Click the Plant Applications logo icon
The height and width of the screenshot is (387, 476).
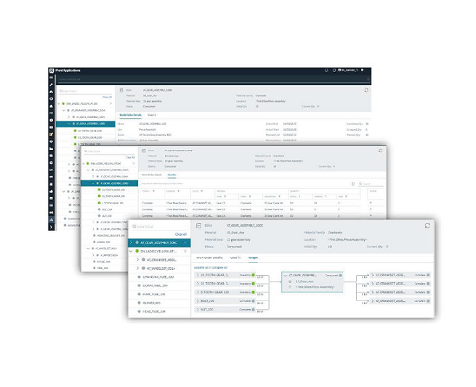pyautogui.click(x=52, y=70)
